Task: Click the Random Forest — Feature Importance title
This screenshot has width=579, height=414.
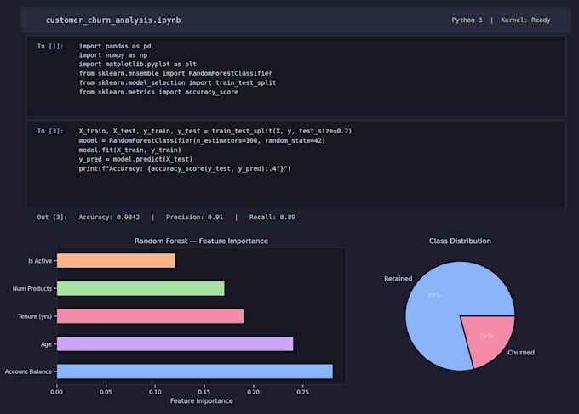Action: [201, 241]
